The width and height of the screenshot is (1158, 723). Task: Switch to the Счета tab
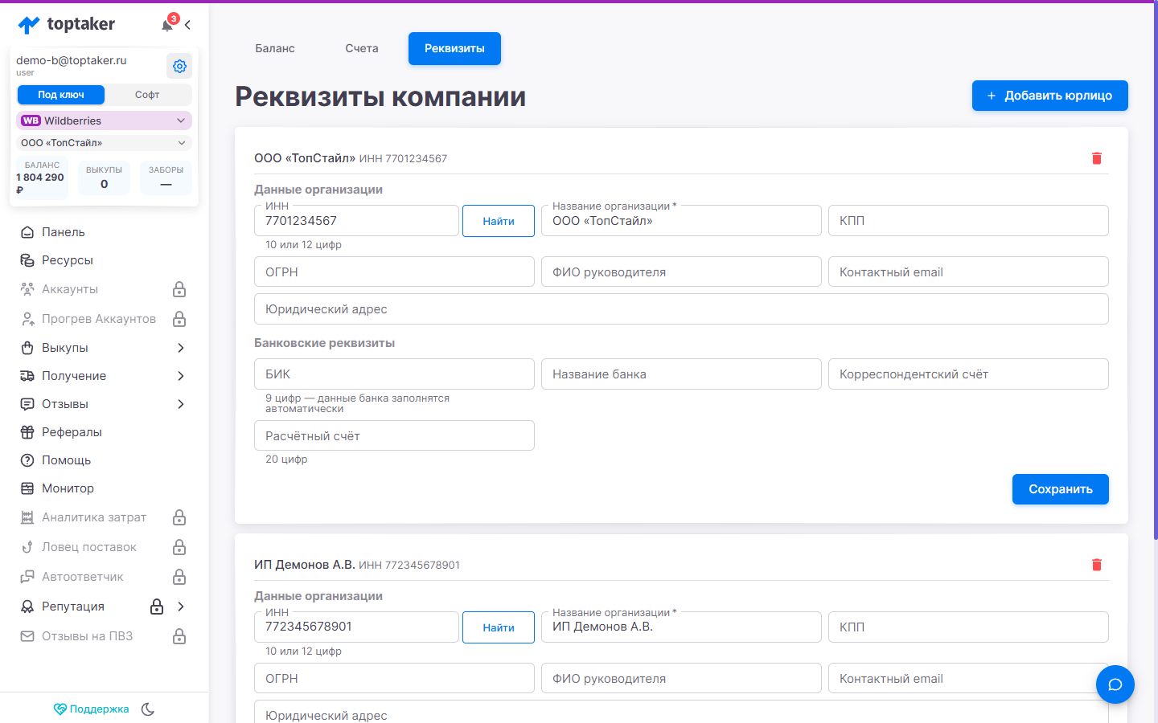[x=362, y=48]
